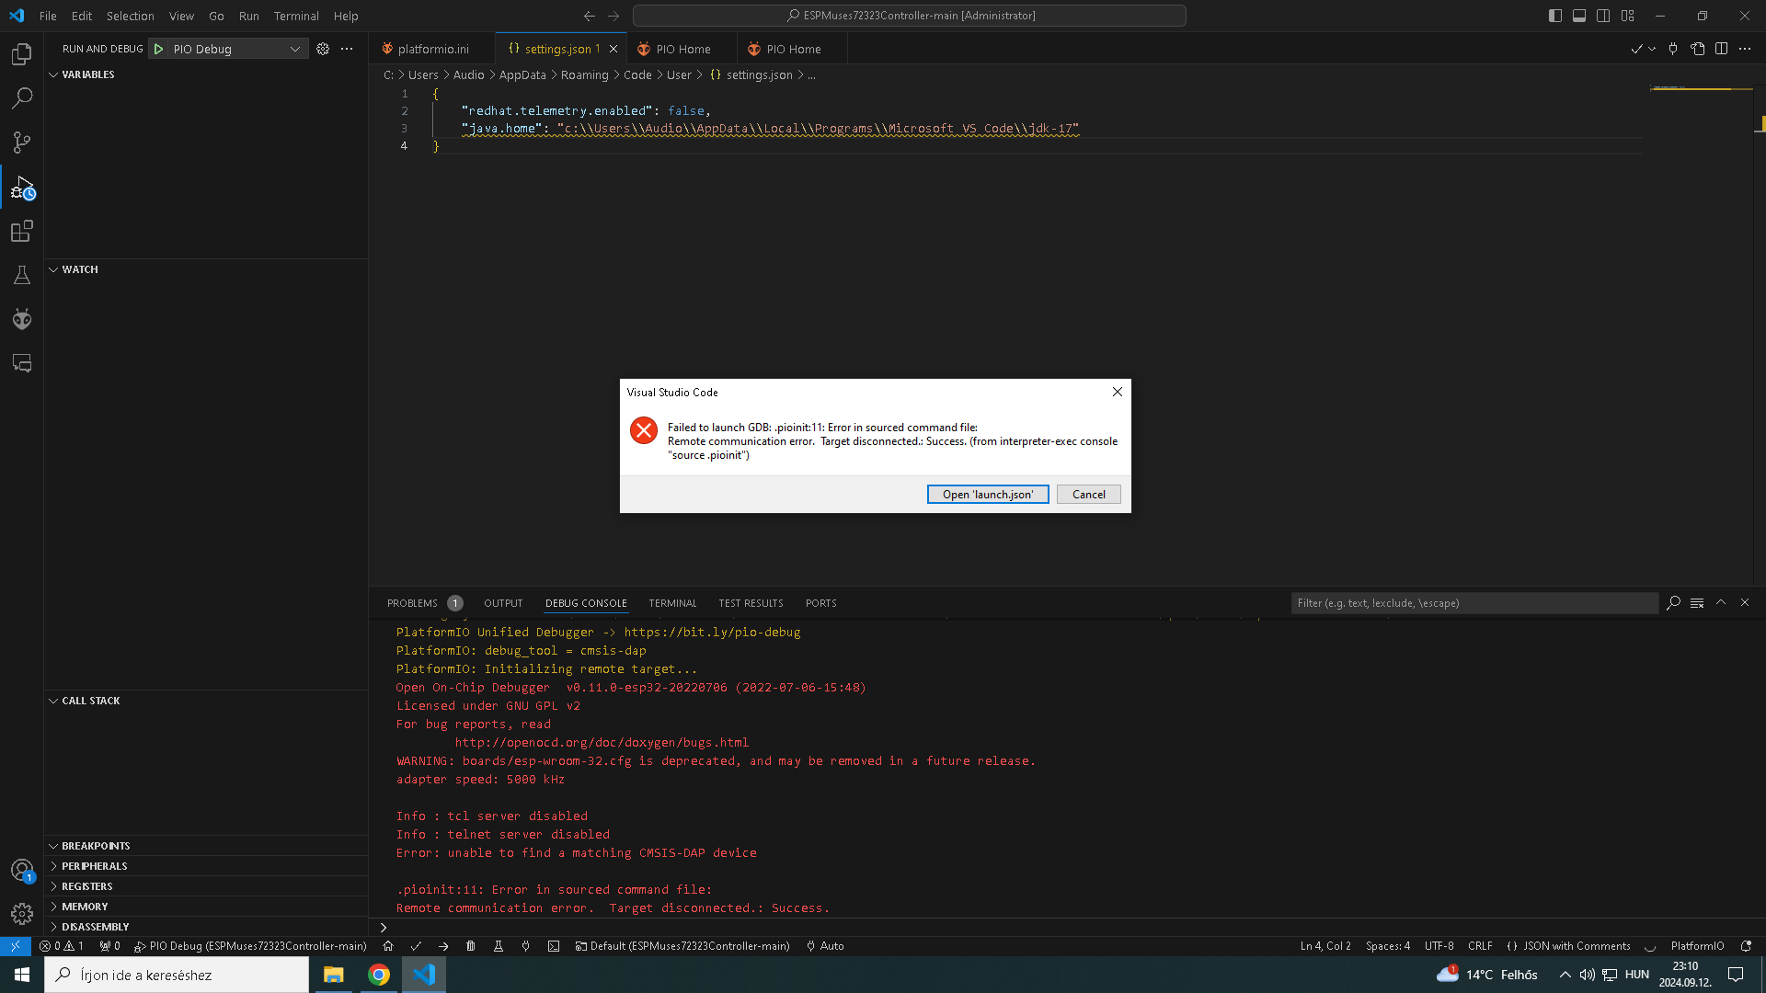Open the Accounts menu in activity bar

(x=22, y=871)
